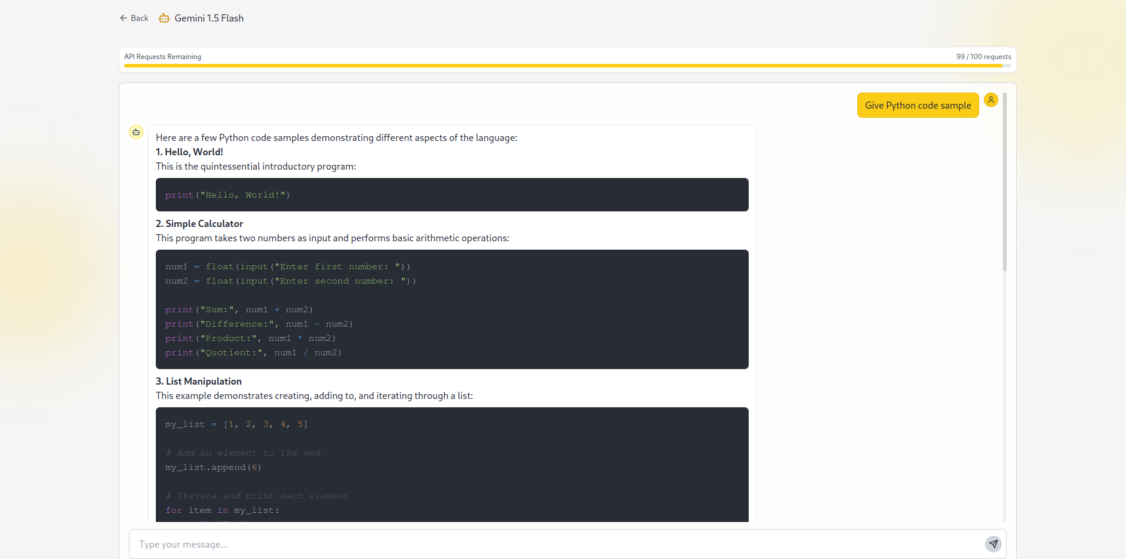The image size is (1126, 559).
Task: Click the print("Hello, World!") code line
Action: tap(227, 195)
